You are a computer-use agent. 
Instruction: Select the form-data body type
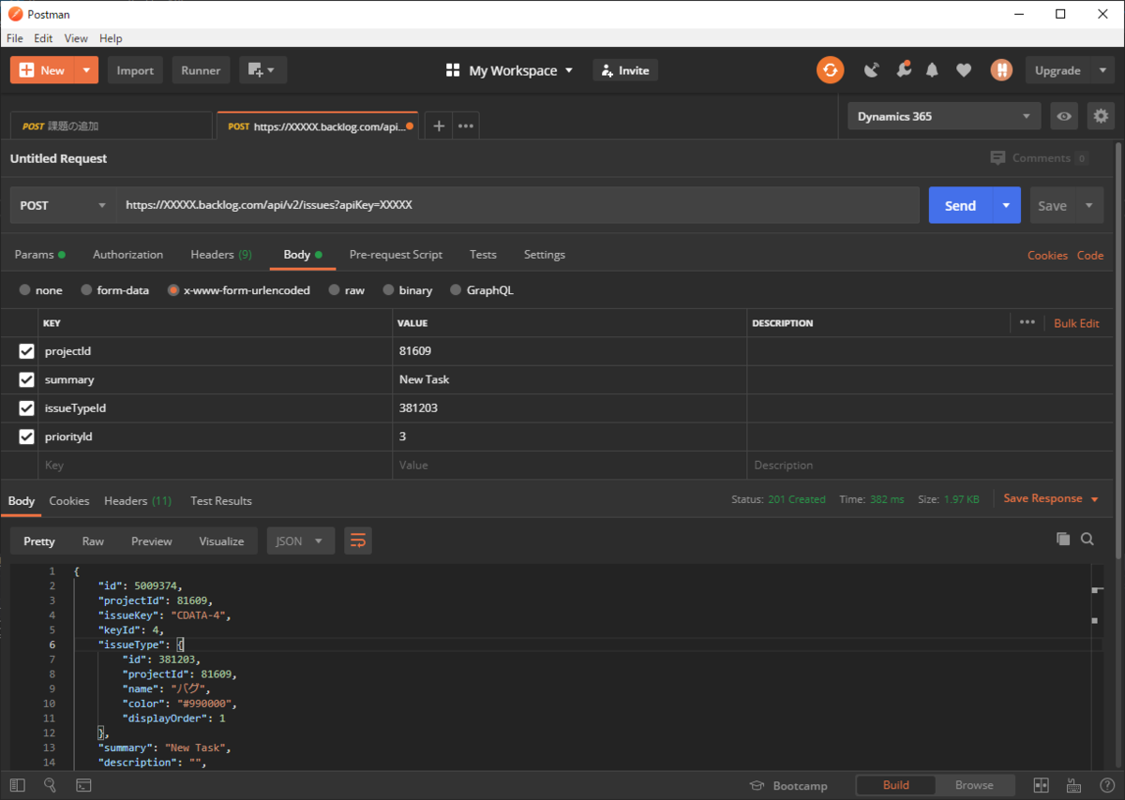(x=86, y=290)
